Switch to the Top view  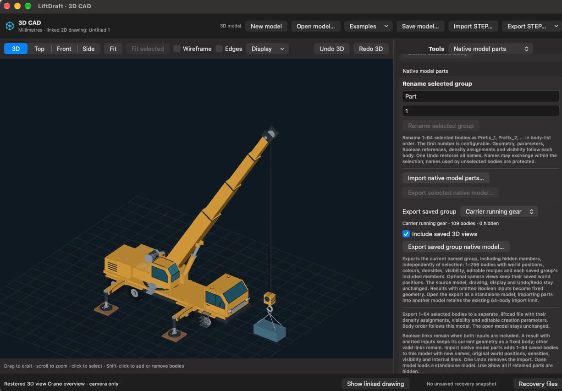(x=39, y=49)
